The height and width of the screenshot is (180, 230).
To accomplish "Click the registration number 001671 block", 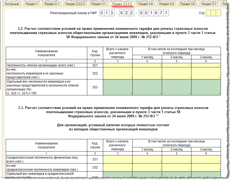I will tap(154, 13).
